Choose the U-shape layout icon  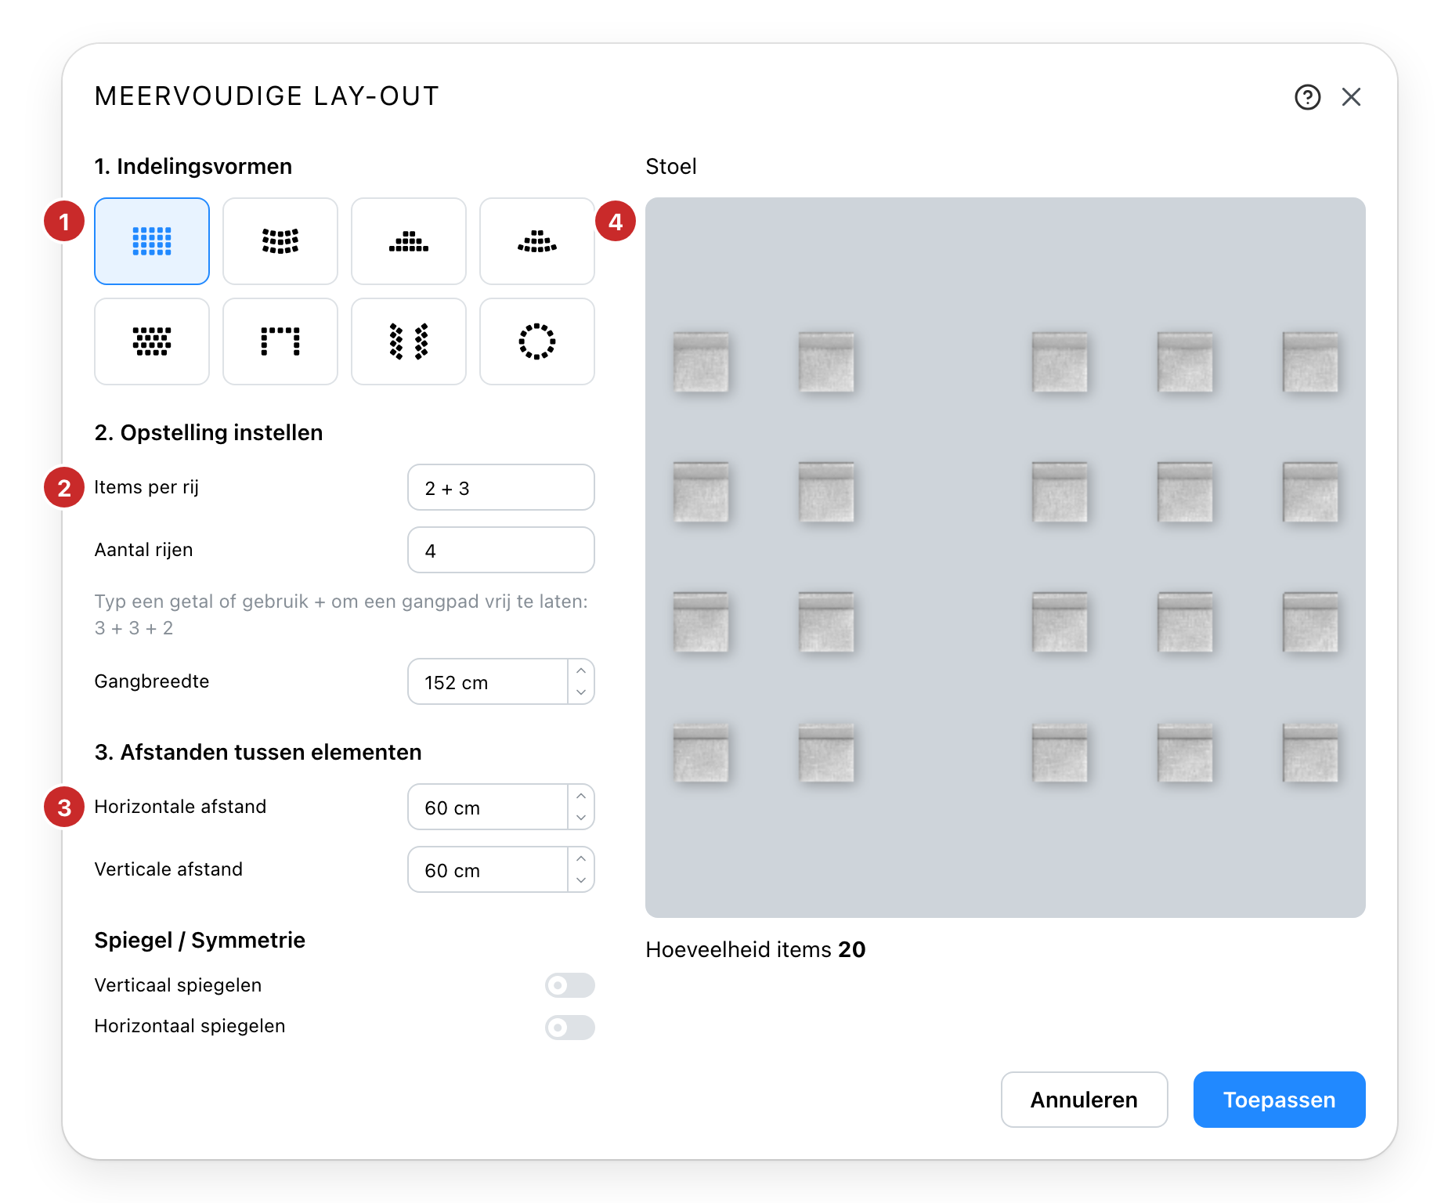tap(280, 341)
